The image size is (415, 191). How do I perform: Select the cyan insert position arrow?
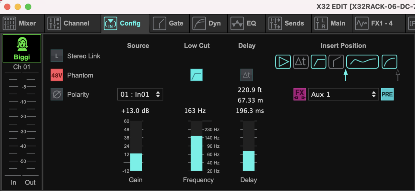click(x=346, y=75)
